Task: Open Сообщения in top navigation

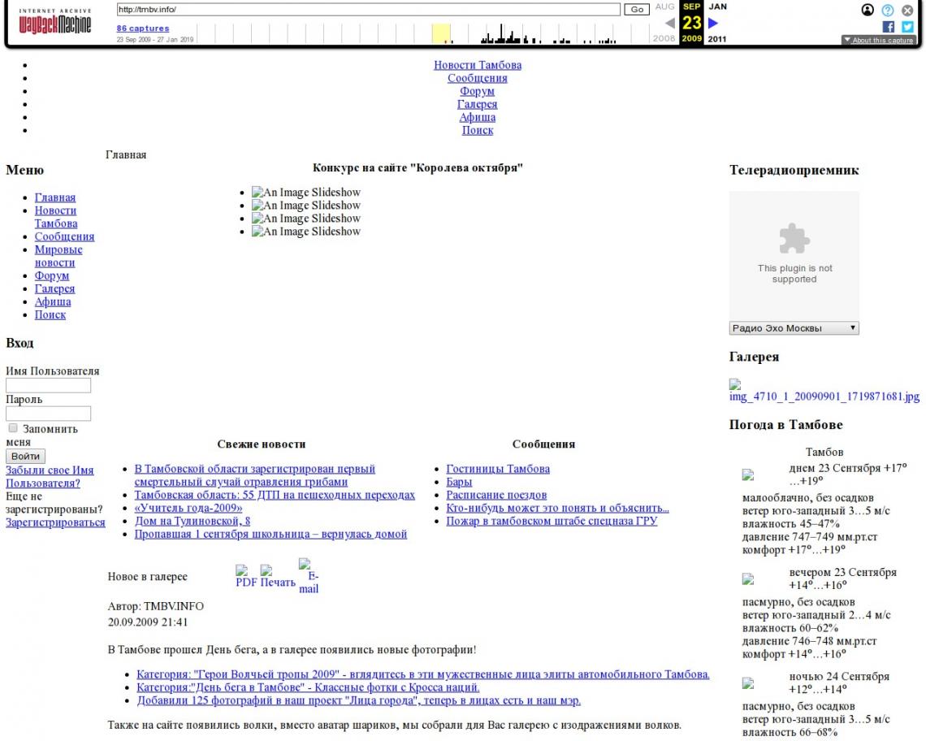Action: pyautogui.click(x=477, y=78)
